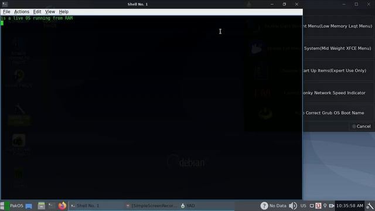Click the screen recorder camera tray icon
Viewport: 375px width, 211px height.
tap(332, 206)
